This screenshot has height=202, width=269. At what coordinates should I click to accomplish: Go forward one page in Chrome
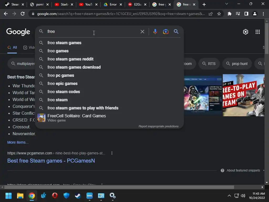[x=14, y=14]
